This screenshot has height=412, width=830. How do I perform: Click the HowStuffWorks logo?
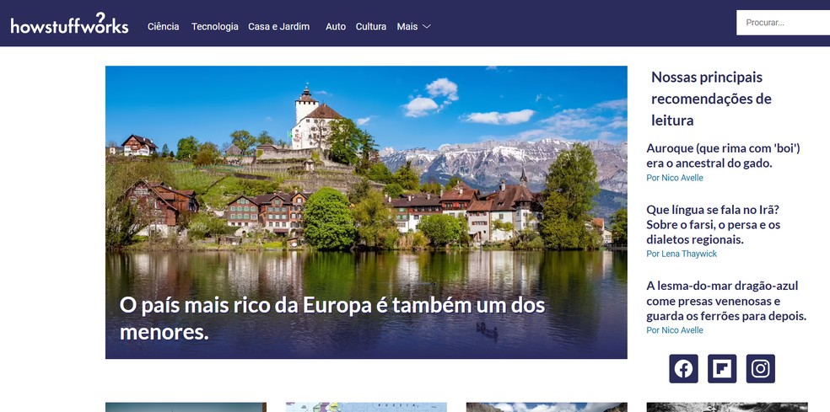pyautogui.click(x=69, y=24)
